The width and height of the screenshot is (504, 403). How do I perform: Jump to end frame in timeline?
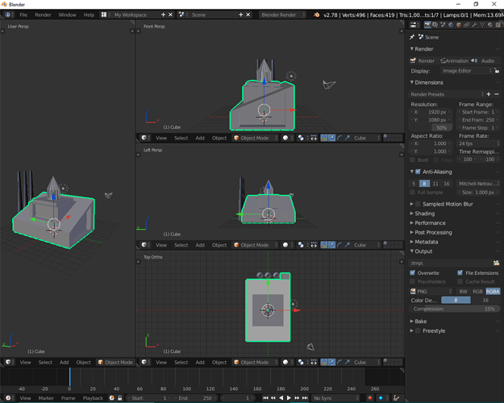click(305, 398)
